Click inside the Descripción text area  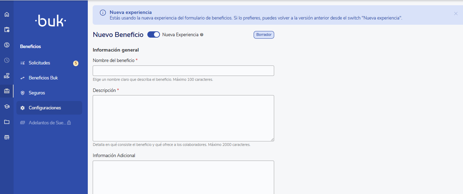pyautogui.click(x=183, y=118)
